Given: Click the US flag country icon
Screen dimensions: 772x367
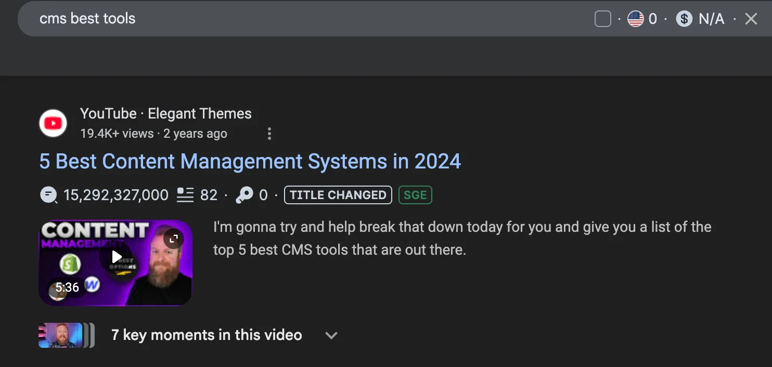Looking at the screenshot, I should (635, 19).
